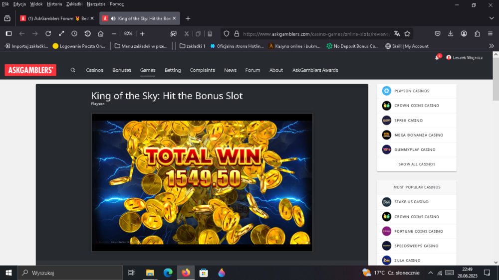Click the site padlock icon
The image size is (499, 280).
click(237, 33)
